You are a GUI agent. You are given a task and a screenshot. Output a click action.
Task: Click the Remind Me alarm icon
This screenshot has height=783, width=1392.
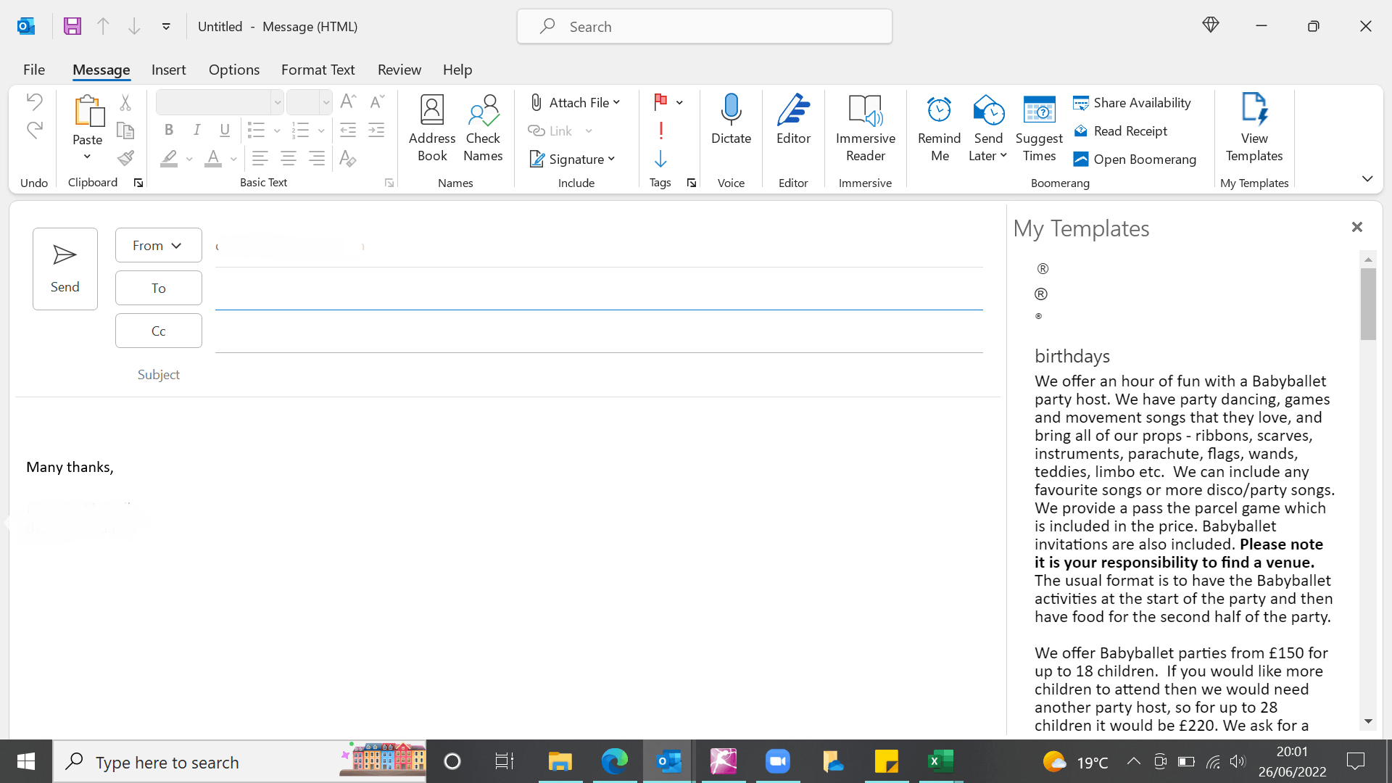[x=939, y=110]
